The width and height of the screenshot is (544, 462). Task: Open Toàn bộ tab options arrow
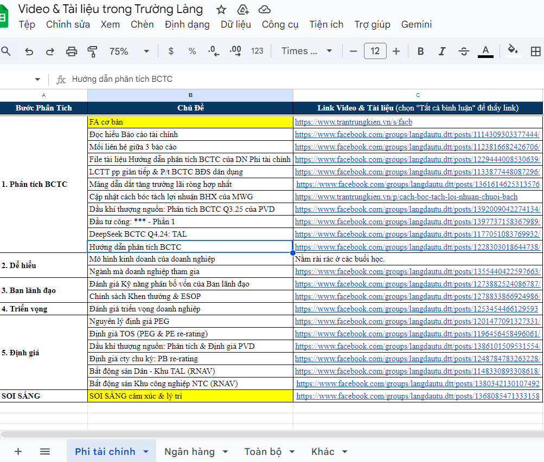pyautogui.click(x=292, y=452)
